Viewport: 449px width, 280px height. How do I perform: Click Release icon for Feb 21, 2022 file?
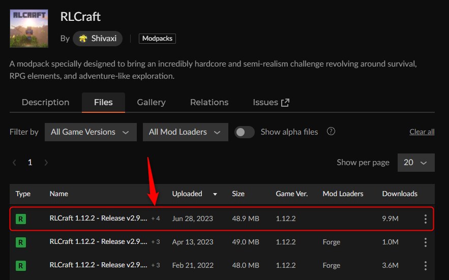point(21,266)
